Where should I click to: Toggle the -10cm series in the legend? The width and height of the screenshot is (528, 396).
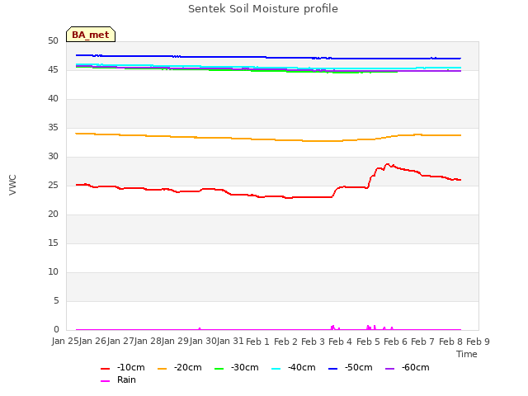coord(123,368)
